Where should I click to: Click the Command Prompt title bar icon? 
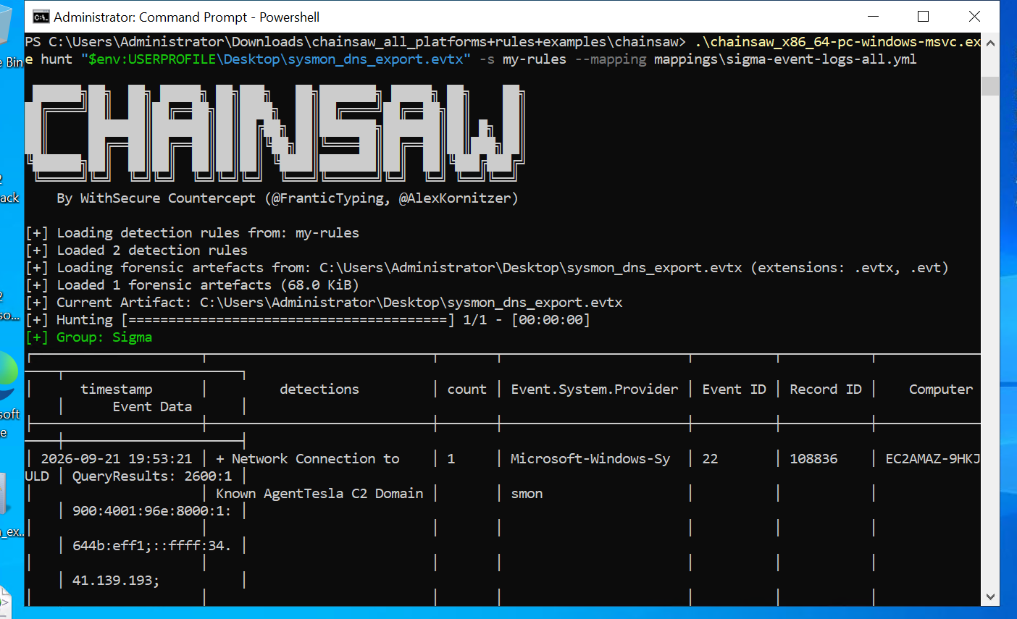click(x=41, y=17)
